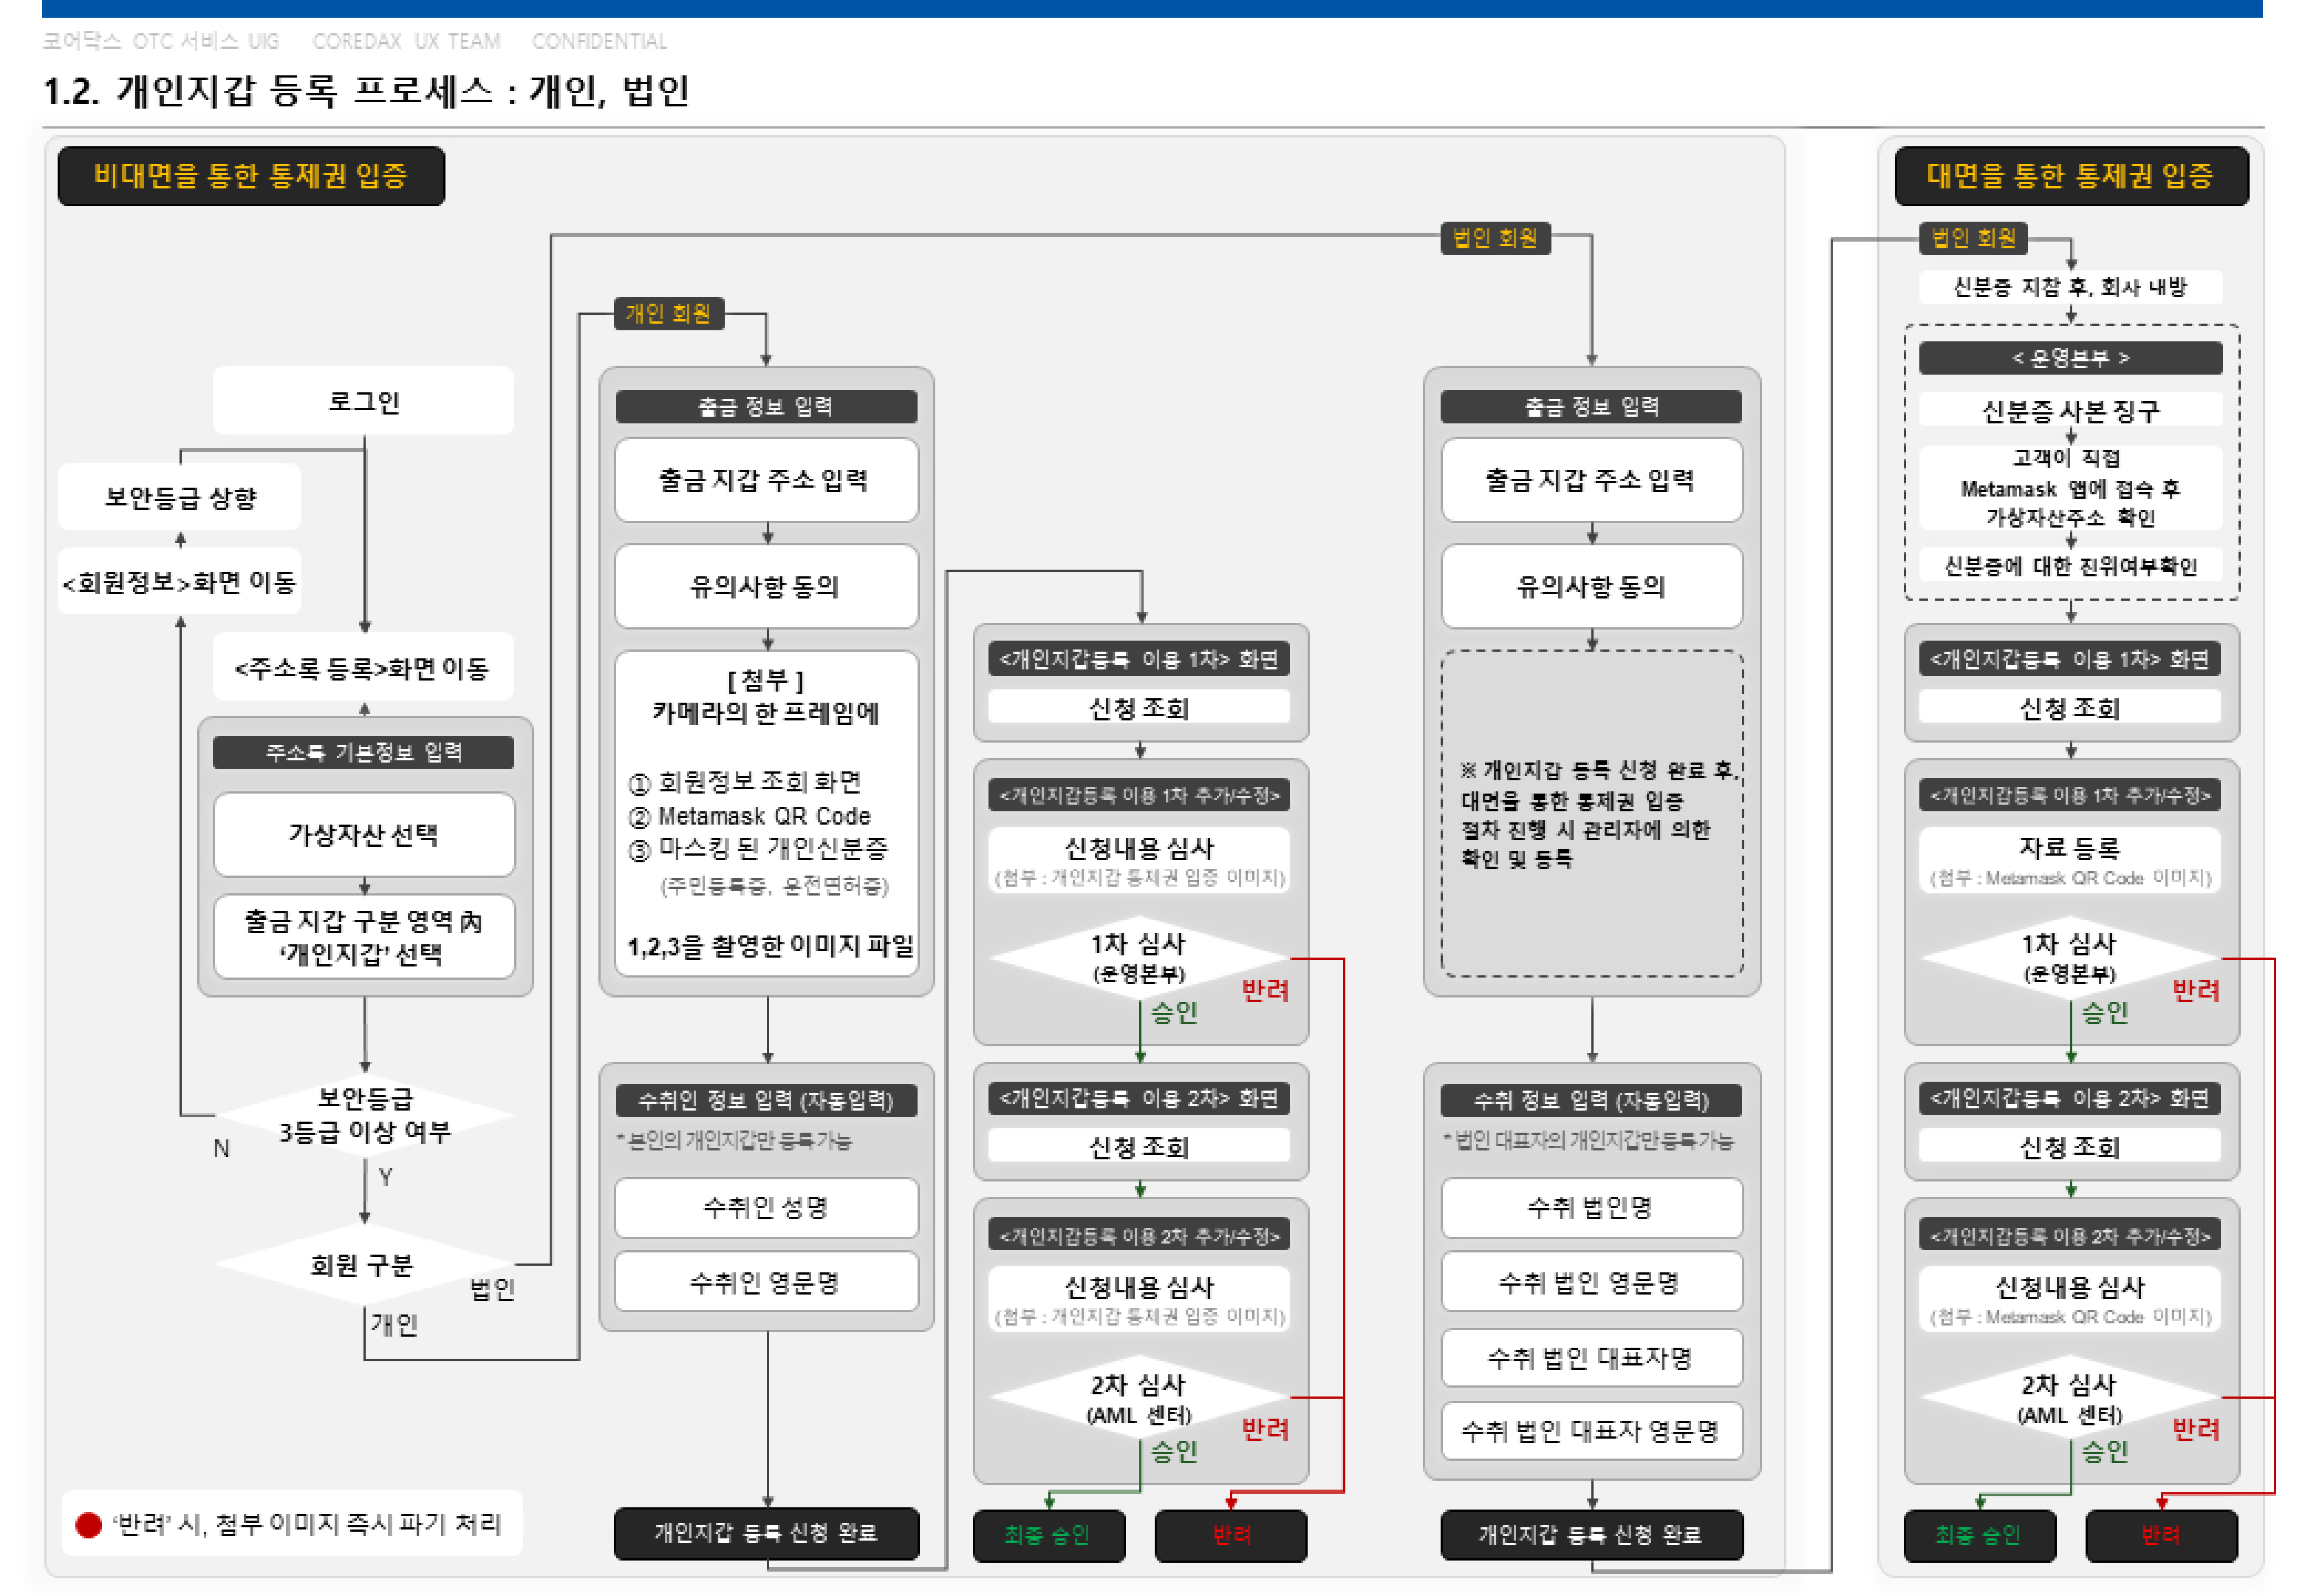Click the '[ 첨부 ]' heading text

coord(766,680)
